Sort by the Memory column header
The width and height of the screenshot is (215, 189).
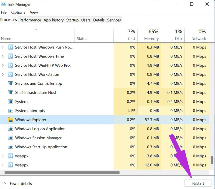click(x=149, y=35)
